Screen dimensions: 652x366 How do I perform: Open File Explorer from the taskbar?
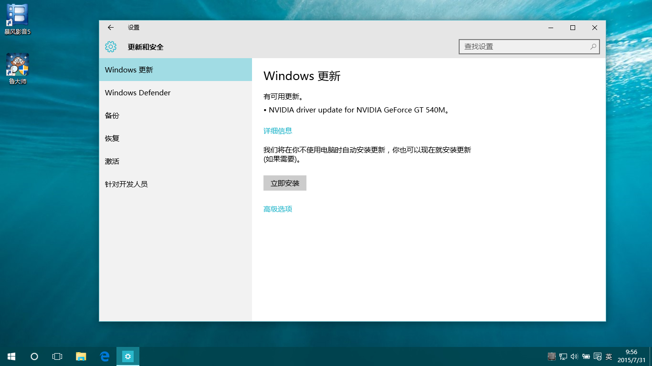[81, 356]
